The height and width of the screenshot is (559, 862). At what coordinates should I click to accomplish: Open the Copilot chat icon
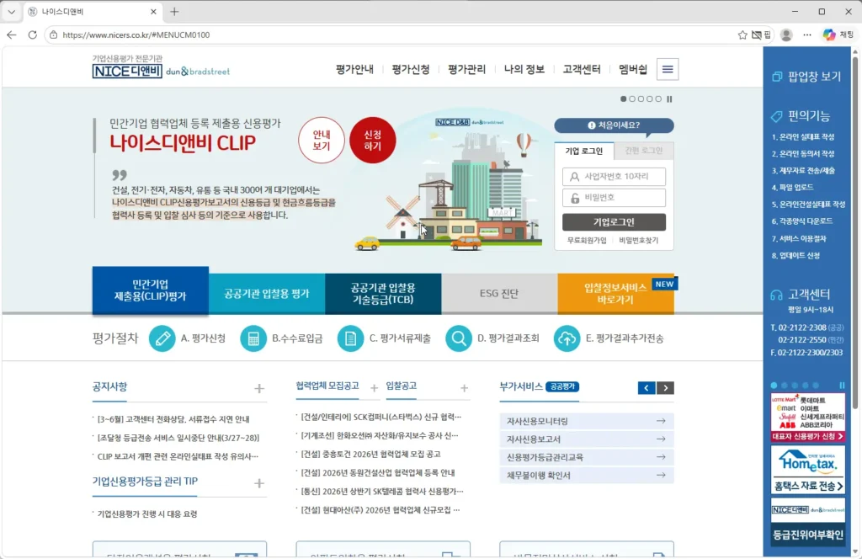click(829, 35)
